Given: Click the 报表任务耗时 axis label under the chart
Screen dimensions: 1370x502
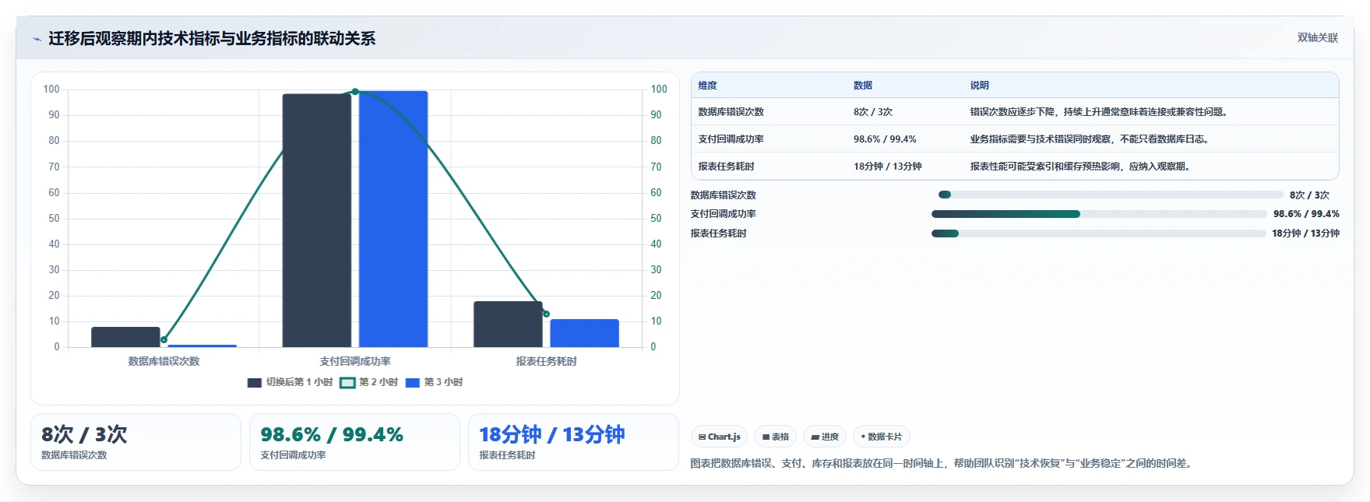Looking at the screenshot, I should pyautogui.click(x=546, y=361).
